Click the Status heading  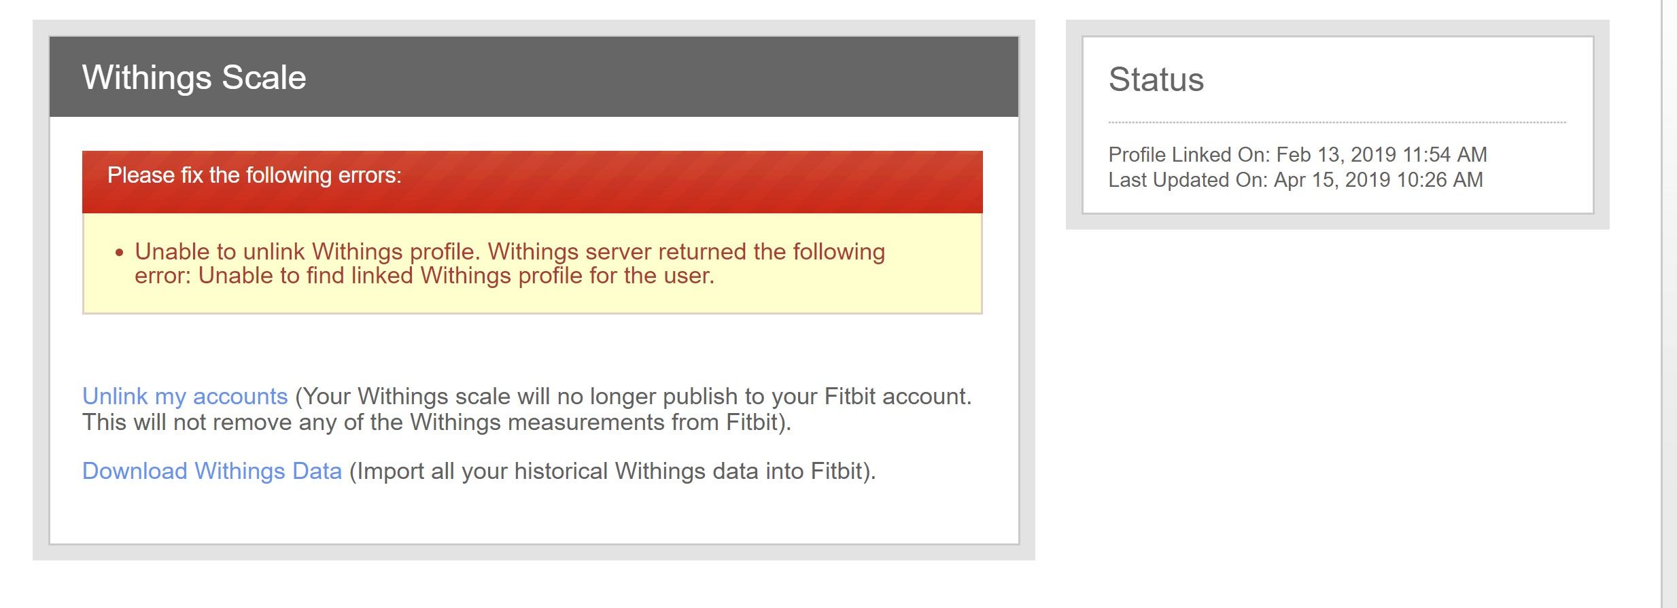[x=1156, y=79]
